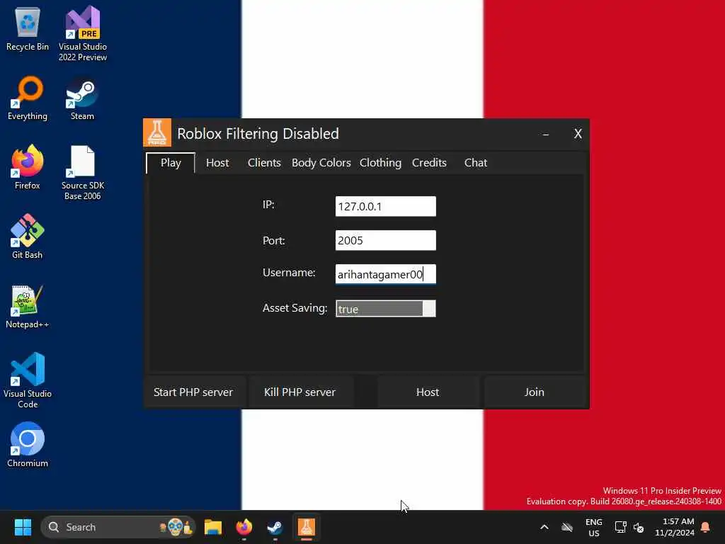The height and width of the screenshot is (544, 725).
Task: Select the Git Bash desktop icon
Action: click(28, 237)
